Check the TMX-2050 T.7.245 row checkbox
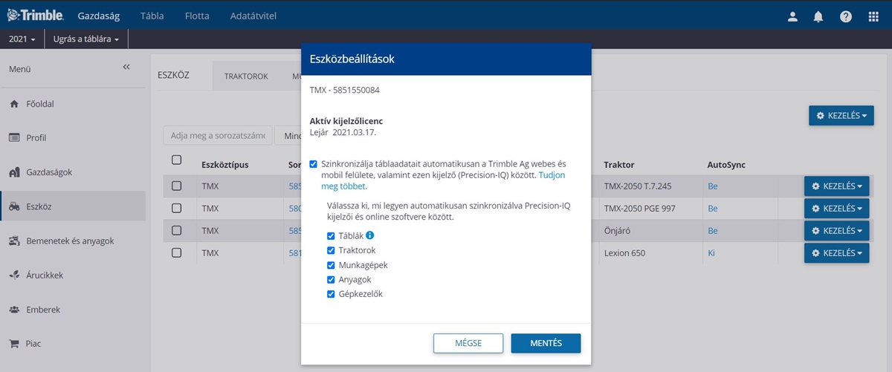This screenshot has width=892, height=372. coord(176,186)
